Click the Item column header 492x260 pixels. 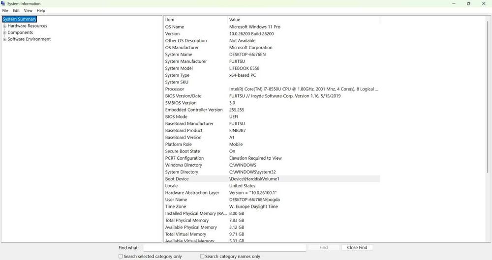[195, 20]
